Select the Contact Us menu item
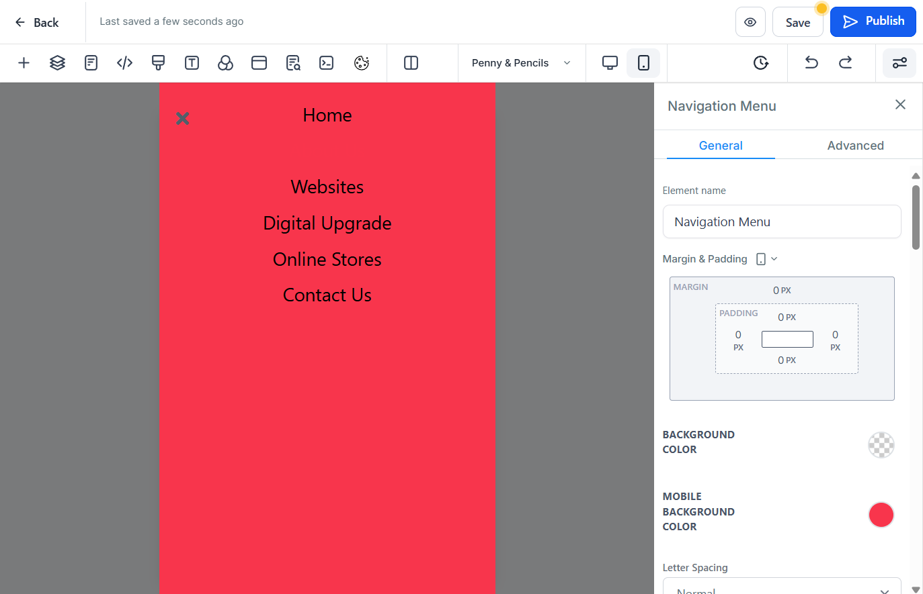923x594 pixels. pos(327,295)
